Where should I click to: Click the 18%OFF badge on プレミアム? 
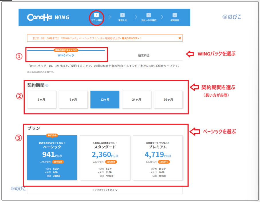tap(164, 162)
